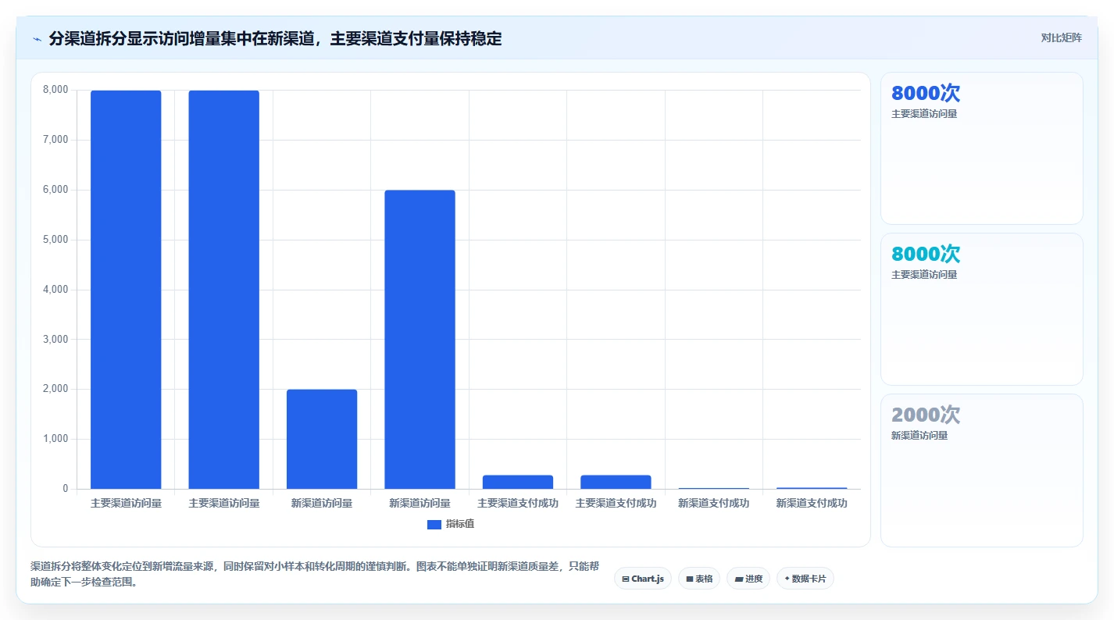Click the 8,000 y-axis label
The image size is (1114, 620).
point(55,90)
